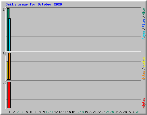Viewport: 147px width, 115px height.
Task: Select the cyan Pages bar for day 1
Action: [9, 34]
